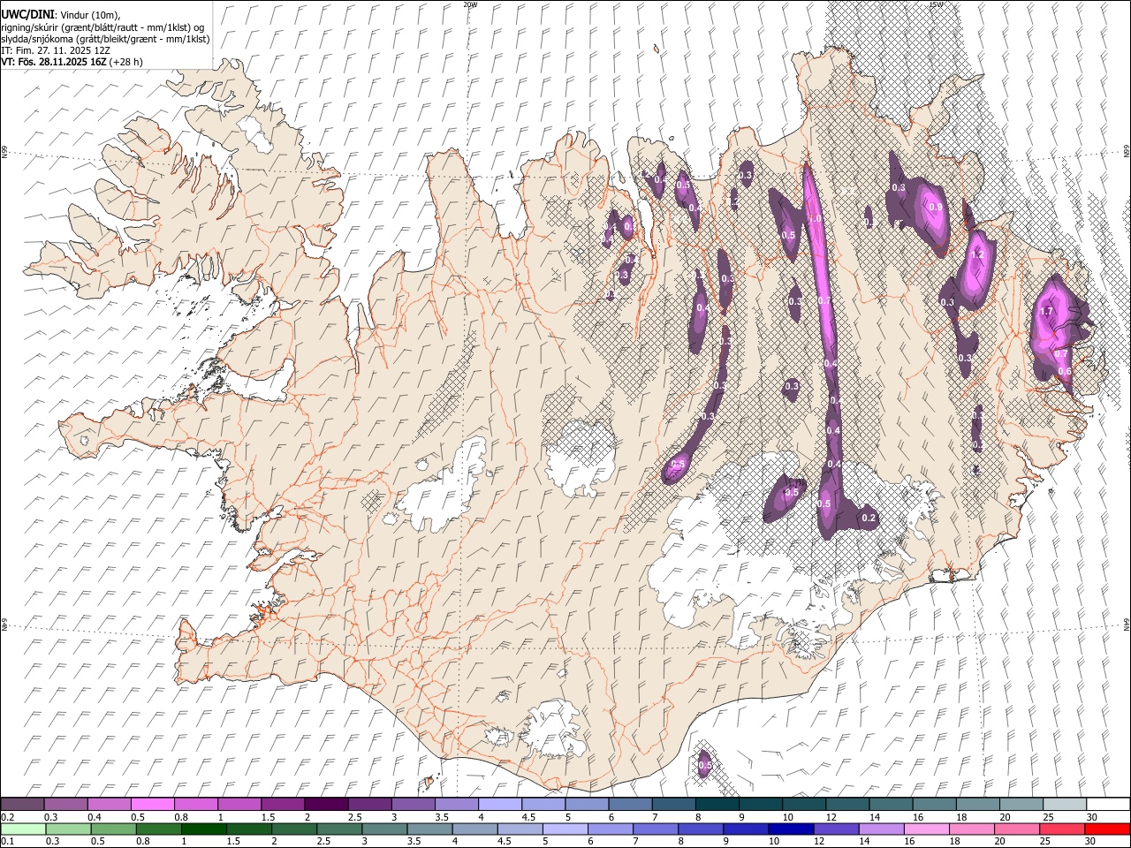Click the 'IT: Fim. 27. 11. 2025 12Z' line
Screen dimensions: 1131x848
point(56,50)
